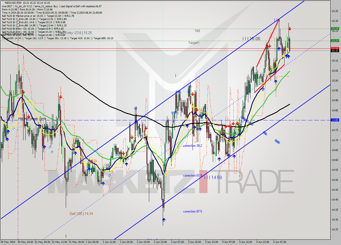This screenshot has height=245, width=341.
Task: Click the 14.50 price axis label
Action: point(335,180)
